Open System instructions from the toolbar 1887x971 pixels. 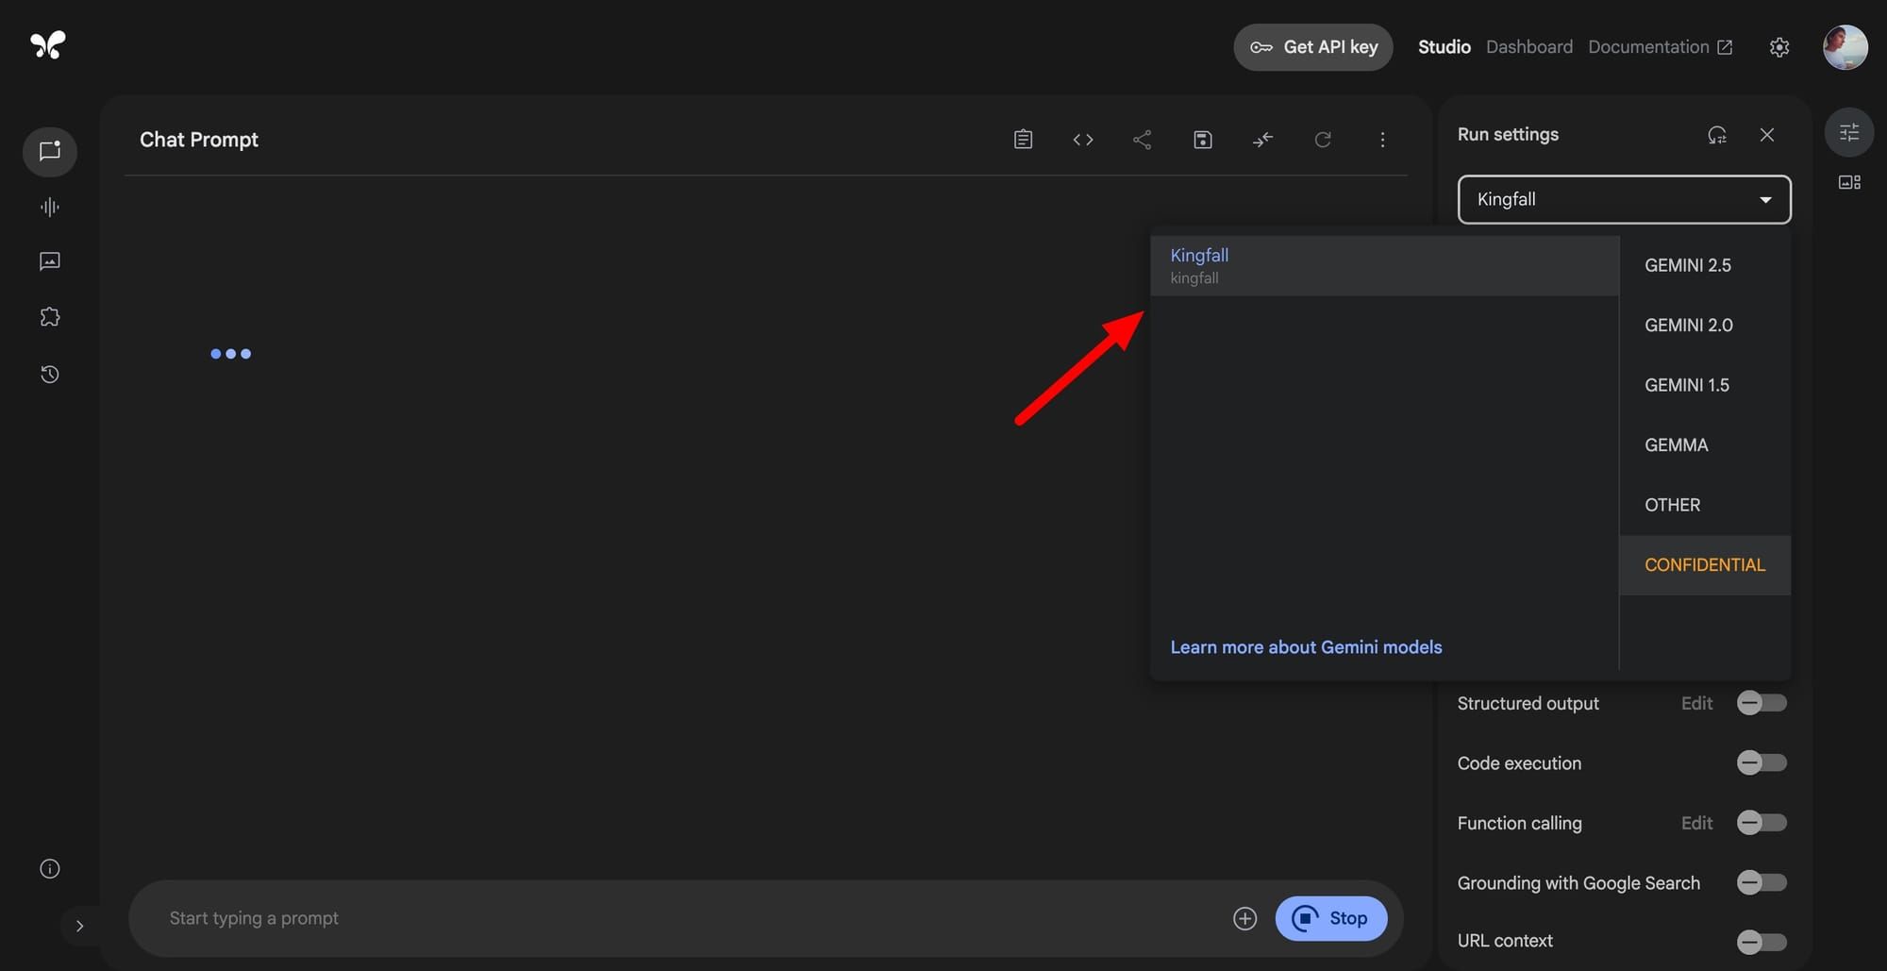pyautogui.click(x=1023, y=139)
